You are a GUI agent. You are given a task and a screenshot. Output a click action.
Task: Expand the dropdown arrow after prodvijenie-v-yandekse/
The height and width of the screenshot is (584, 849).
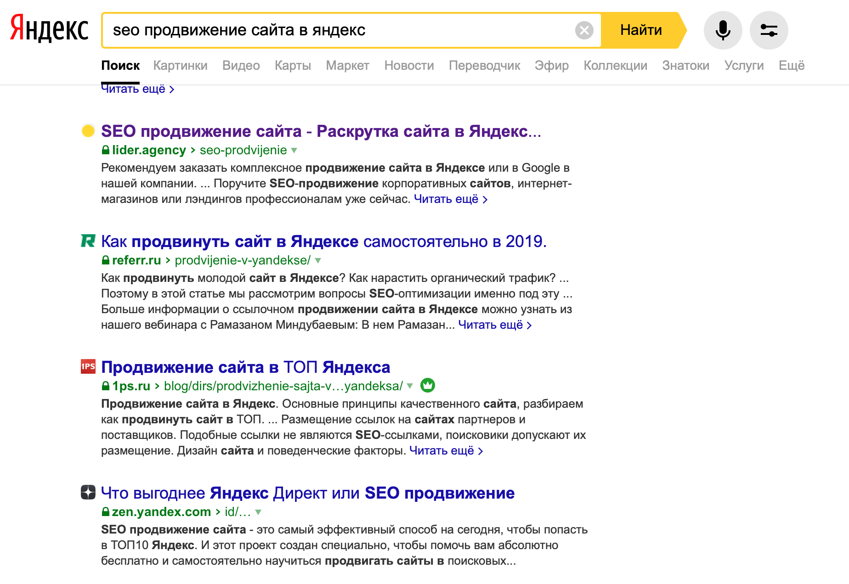(x=317, y=260)
